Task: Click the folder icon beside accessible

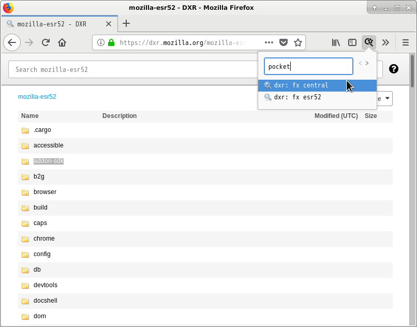Action: click(x=25, y=146)
